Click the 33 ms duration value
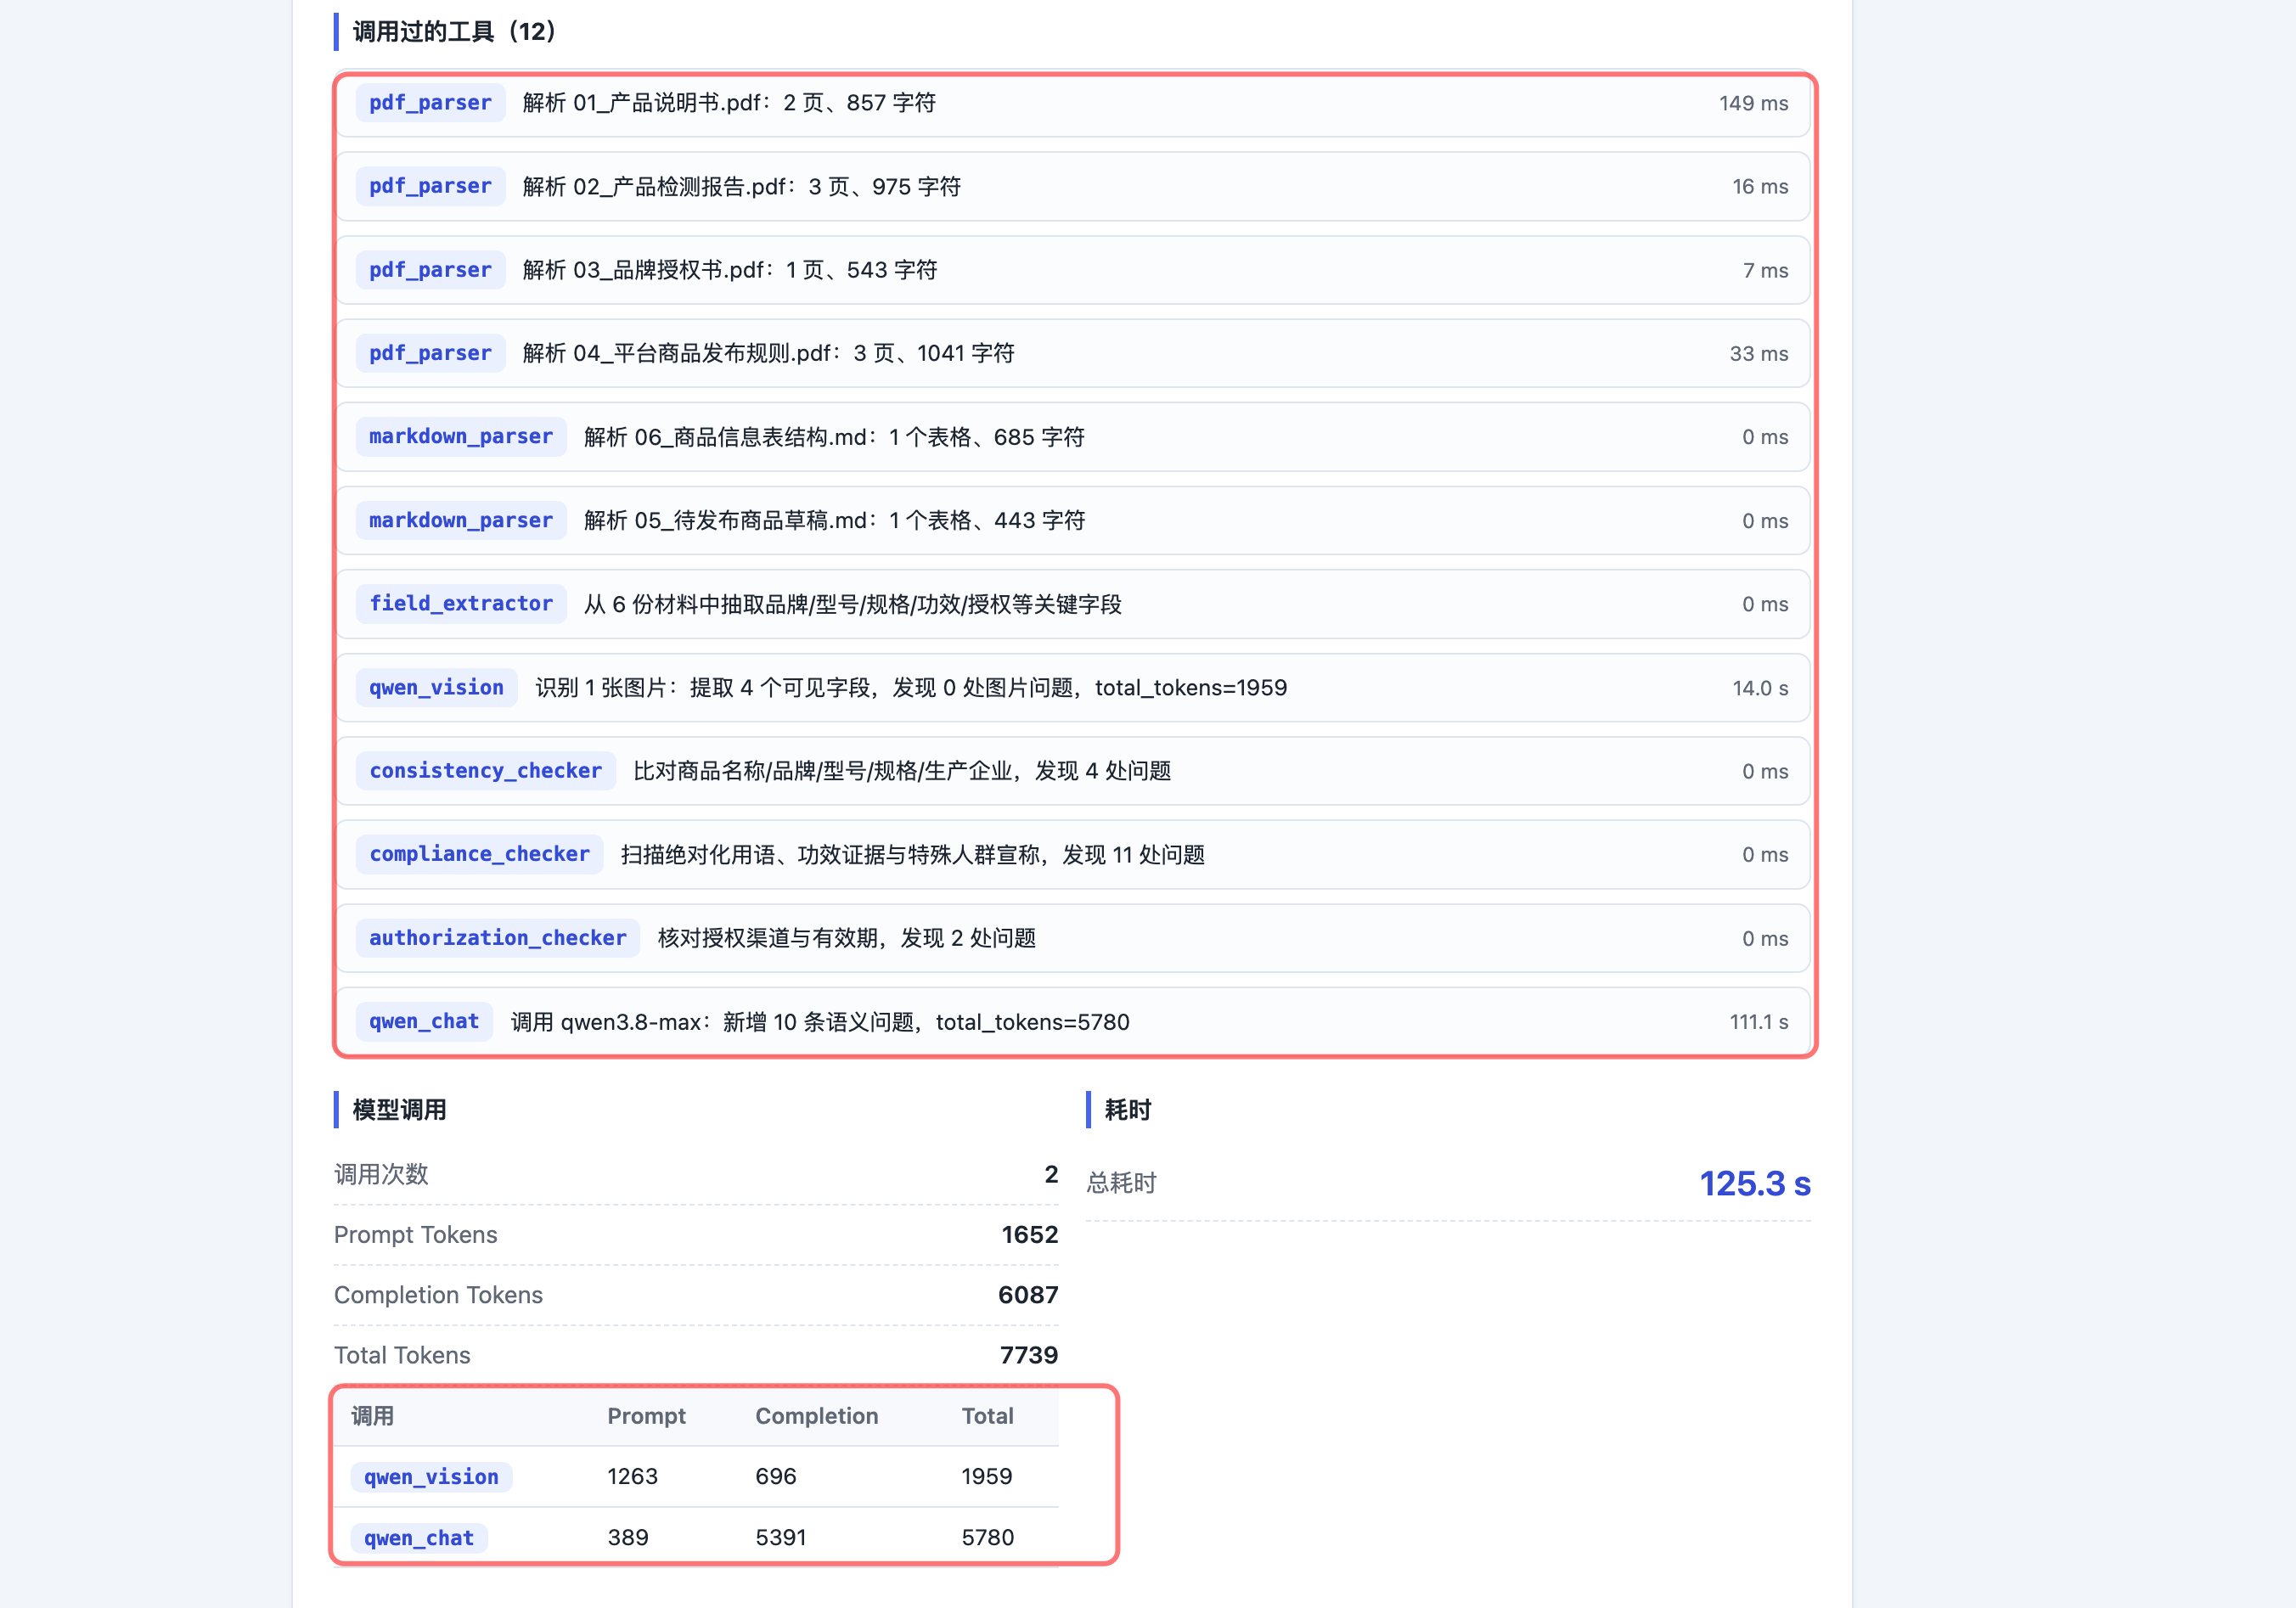This screenshot has height=1608, width=2296. tap(1759, 353)
